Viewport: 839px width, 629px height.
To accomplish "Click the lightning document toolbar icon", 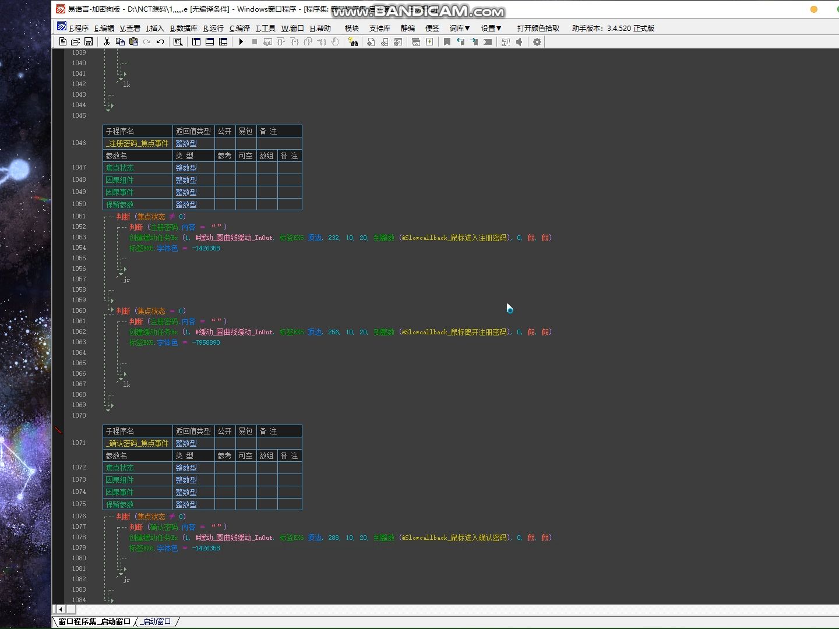I will click(429, 42).
